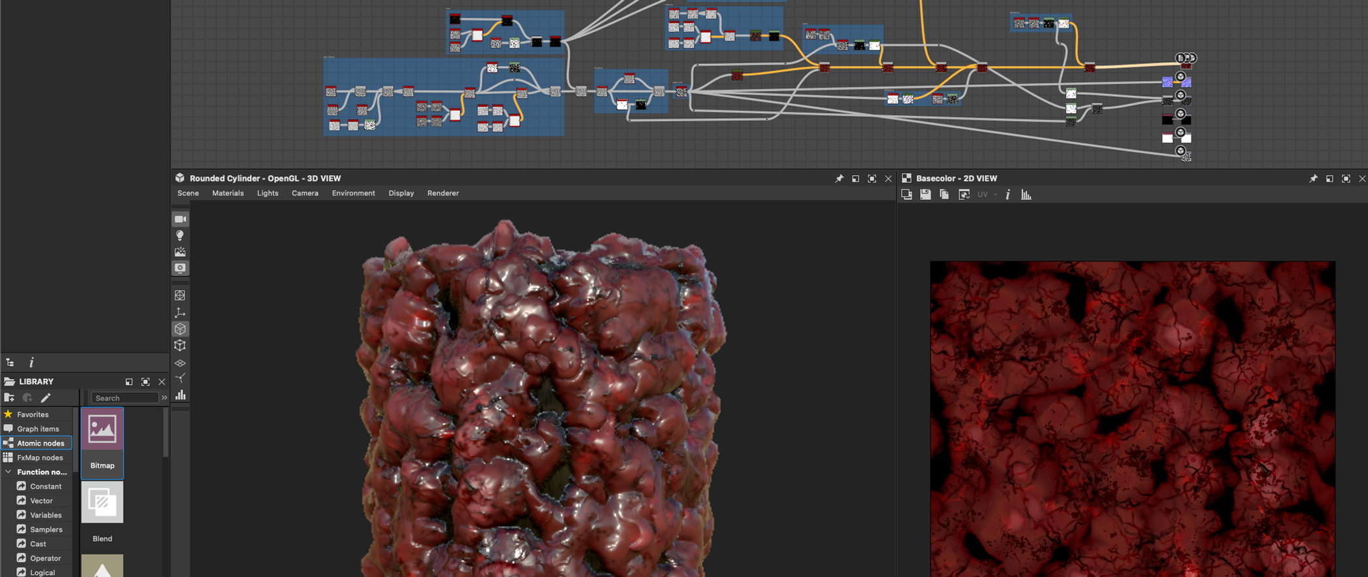Image resolution: width=1368 pixels, height=577 pixels.
Task: Open the Lights menu in 3D view
Action: point(267,193)
